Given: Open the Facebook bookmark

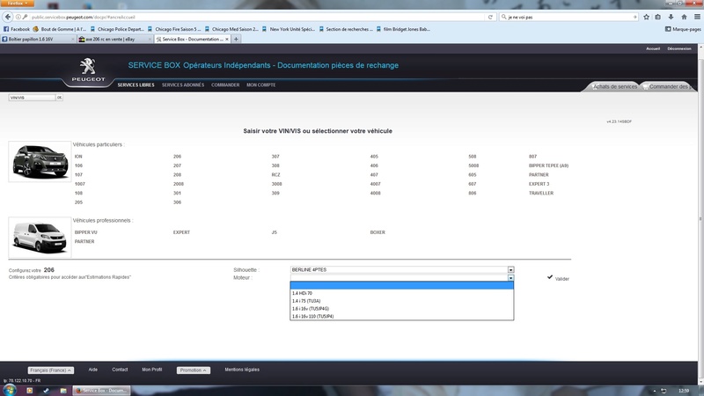Looking at the screenshot, I should point(17,29).
